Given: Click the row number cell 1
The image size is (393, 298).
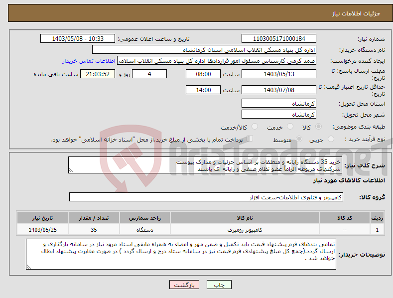Looking at the screenshot, I should point(377,230).
